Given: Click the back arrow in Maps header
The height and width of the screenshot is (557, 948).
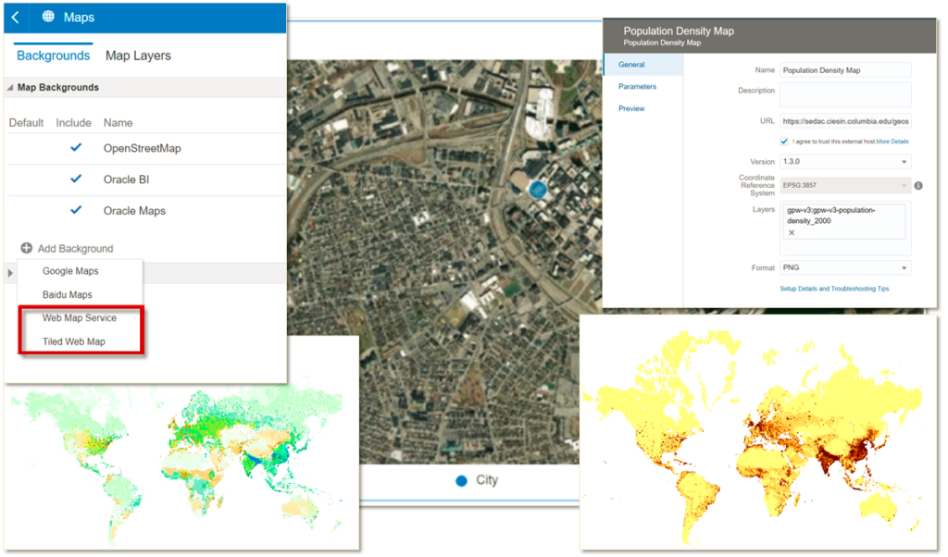Looking at the screenshot, I should 16,18.
